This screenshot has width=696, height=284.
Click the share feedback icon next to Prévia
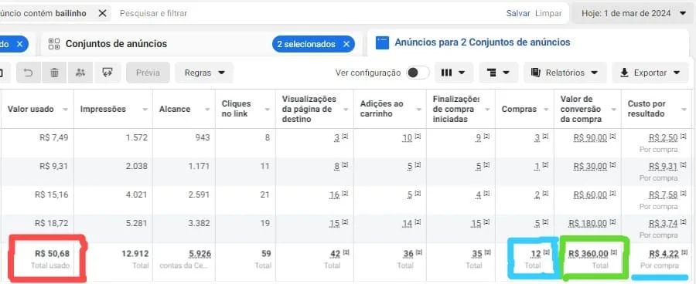(107, 73)
